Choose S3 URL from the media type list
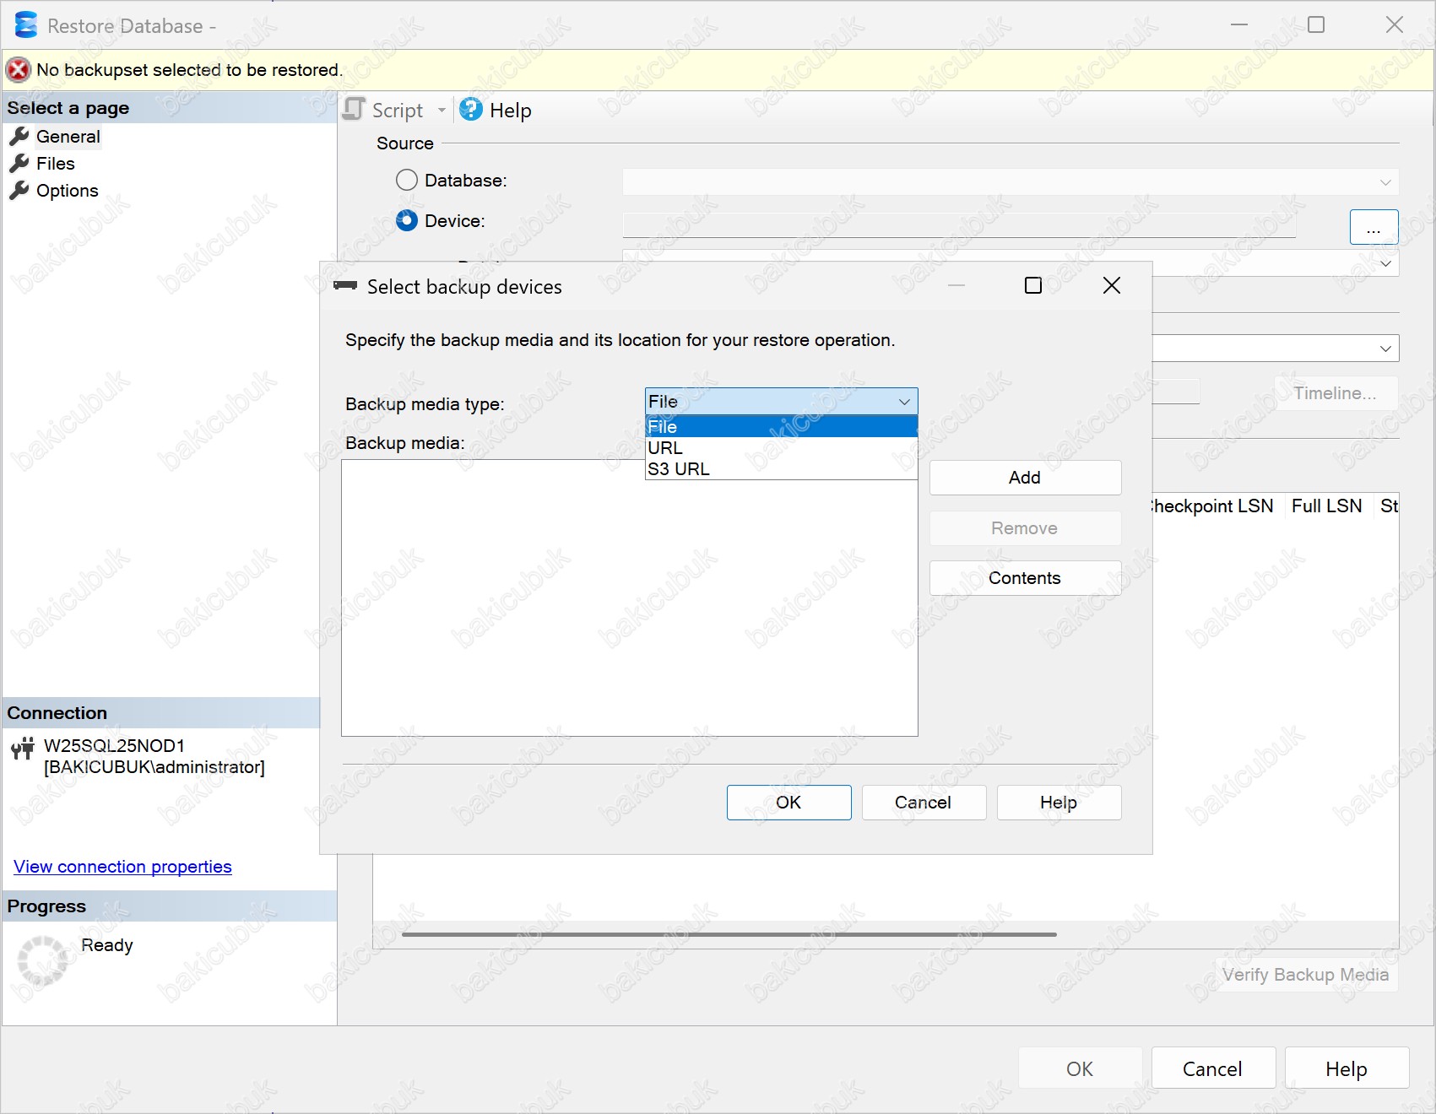The height and width of the screenshot is (1114, 1436). click(679, 469)
